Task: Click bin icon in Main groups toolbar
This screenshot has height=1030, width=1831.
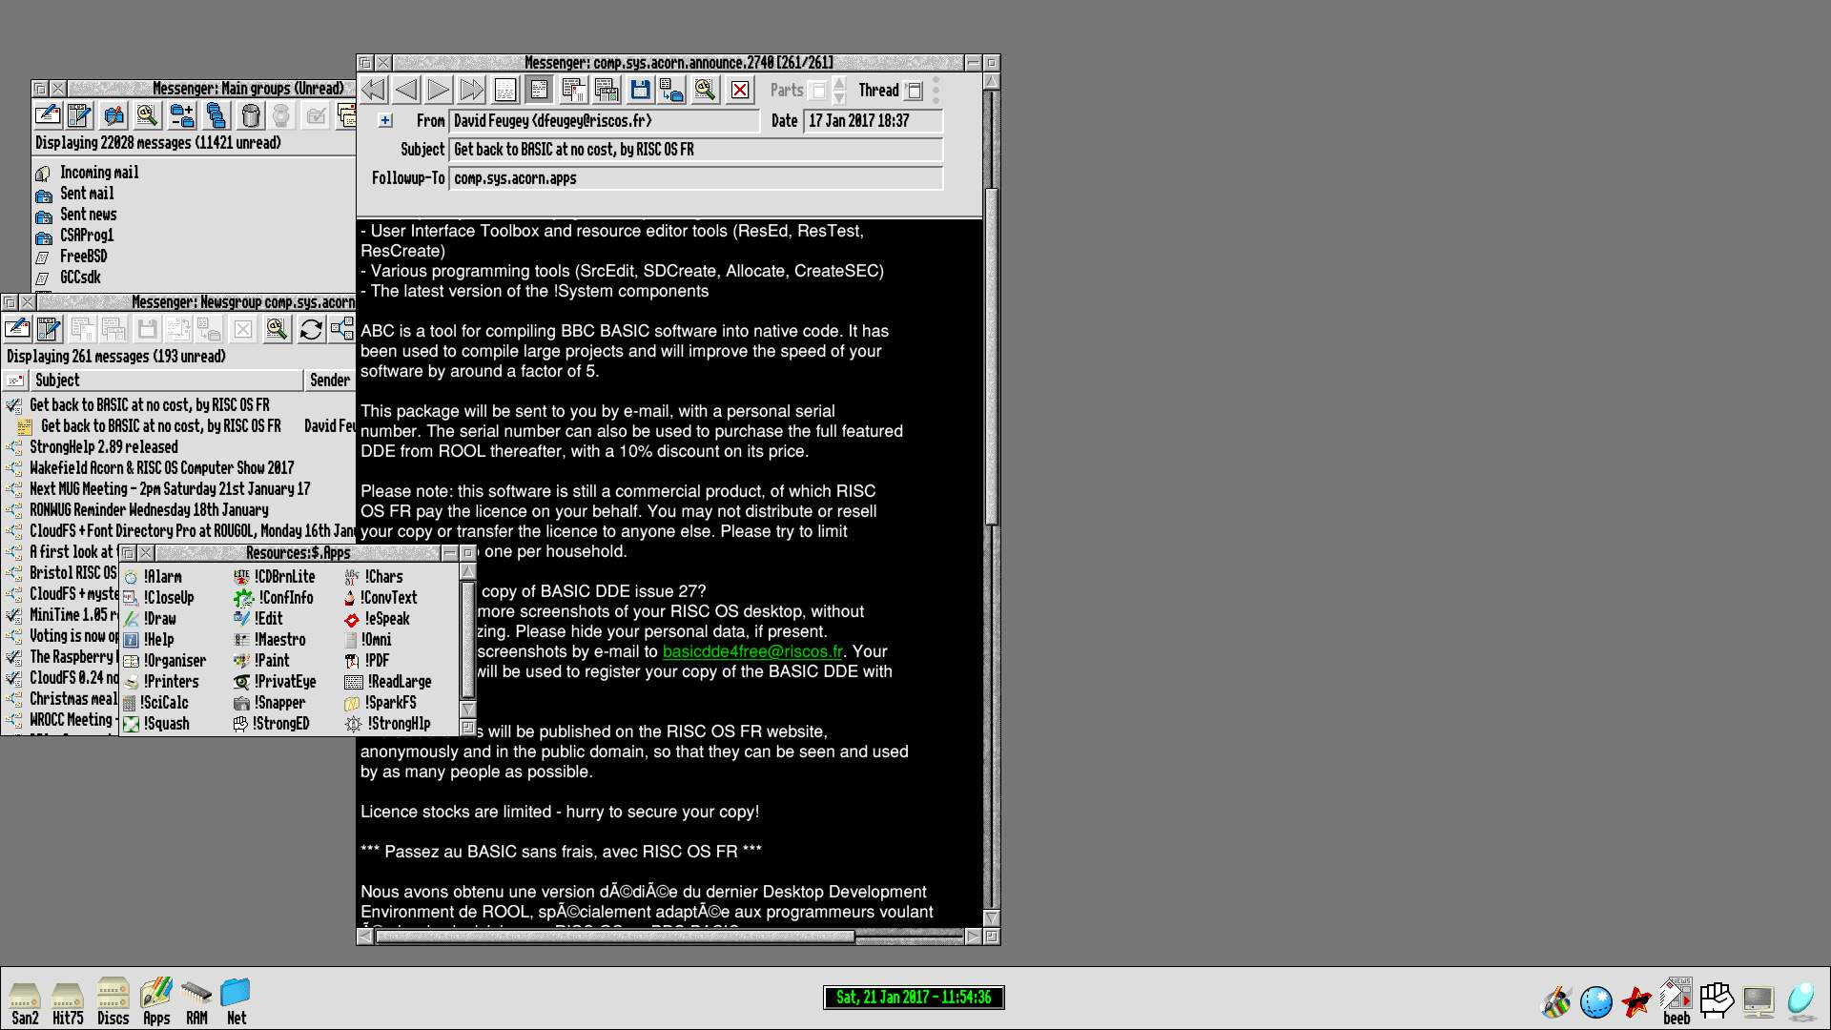Action: (x=250, y=115)
